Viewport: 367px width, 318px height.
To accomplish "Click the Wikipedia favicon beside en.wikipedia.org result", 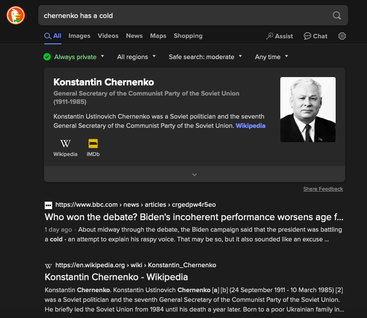I will click(48, 266).
